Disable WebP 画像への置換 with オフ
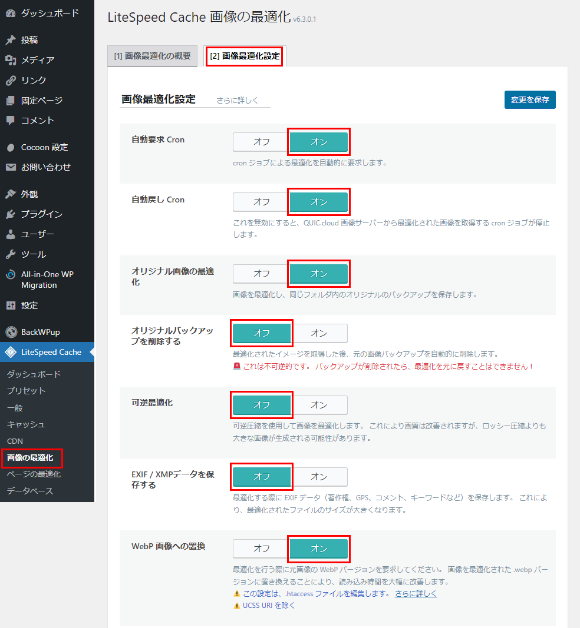The image size is (580, 628). [x=261, y=549]
